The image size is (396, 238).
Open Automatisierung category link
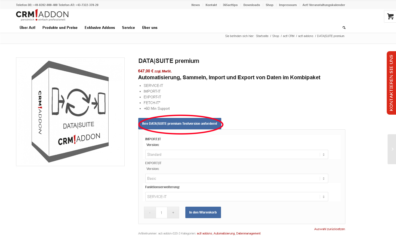(x=224, y=233)
